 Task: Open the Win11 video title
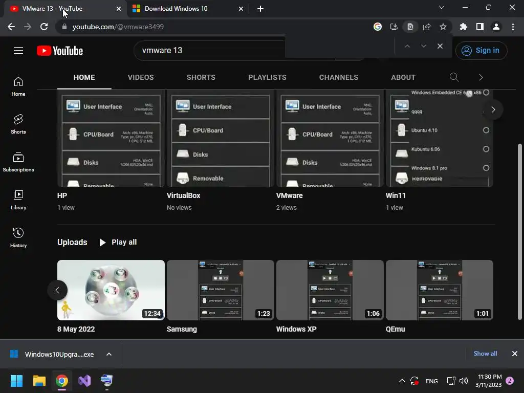(x=396, y=195)
